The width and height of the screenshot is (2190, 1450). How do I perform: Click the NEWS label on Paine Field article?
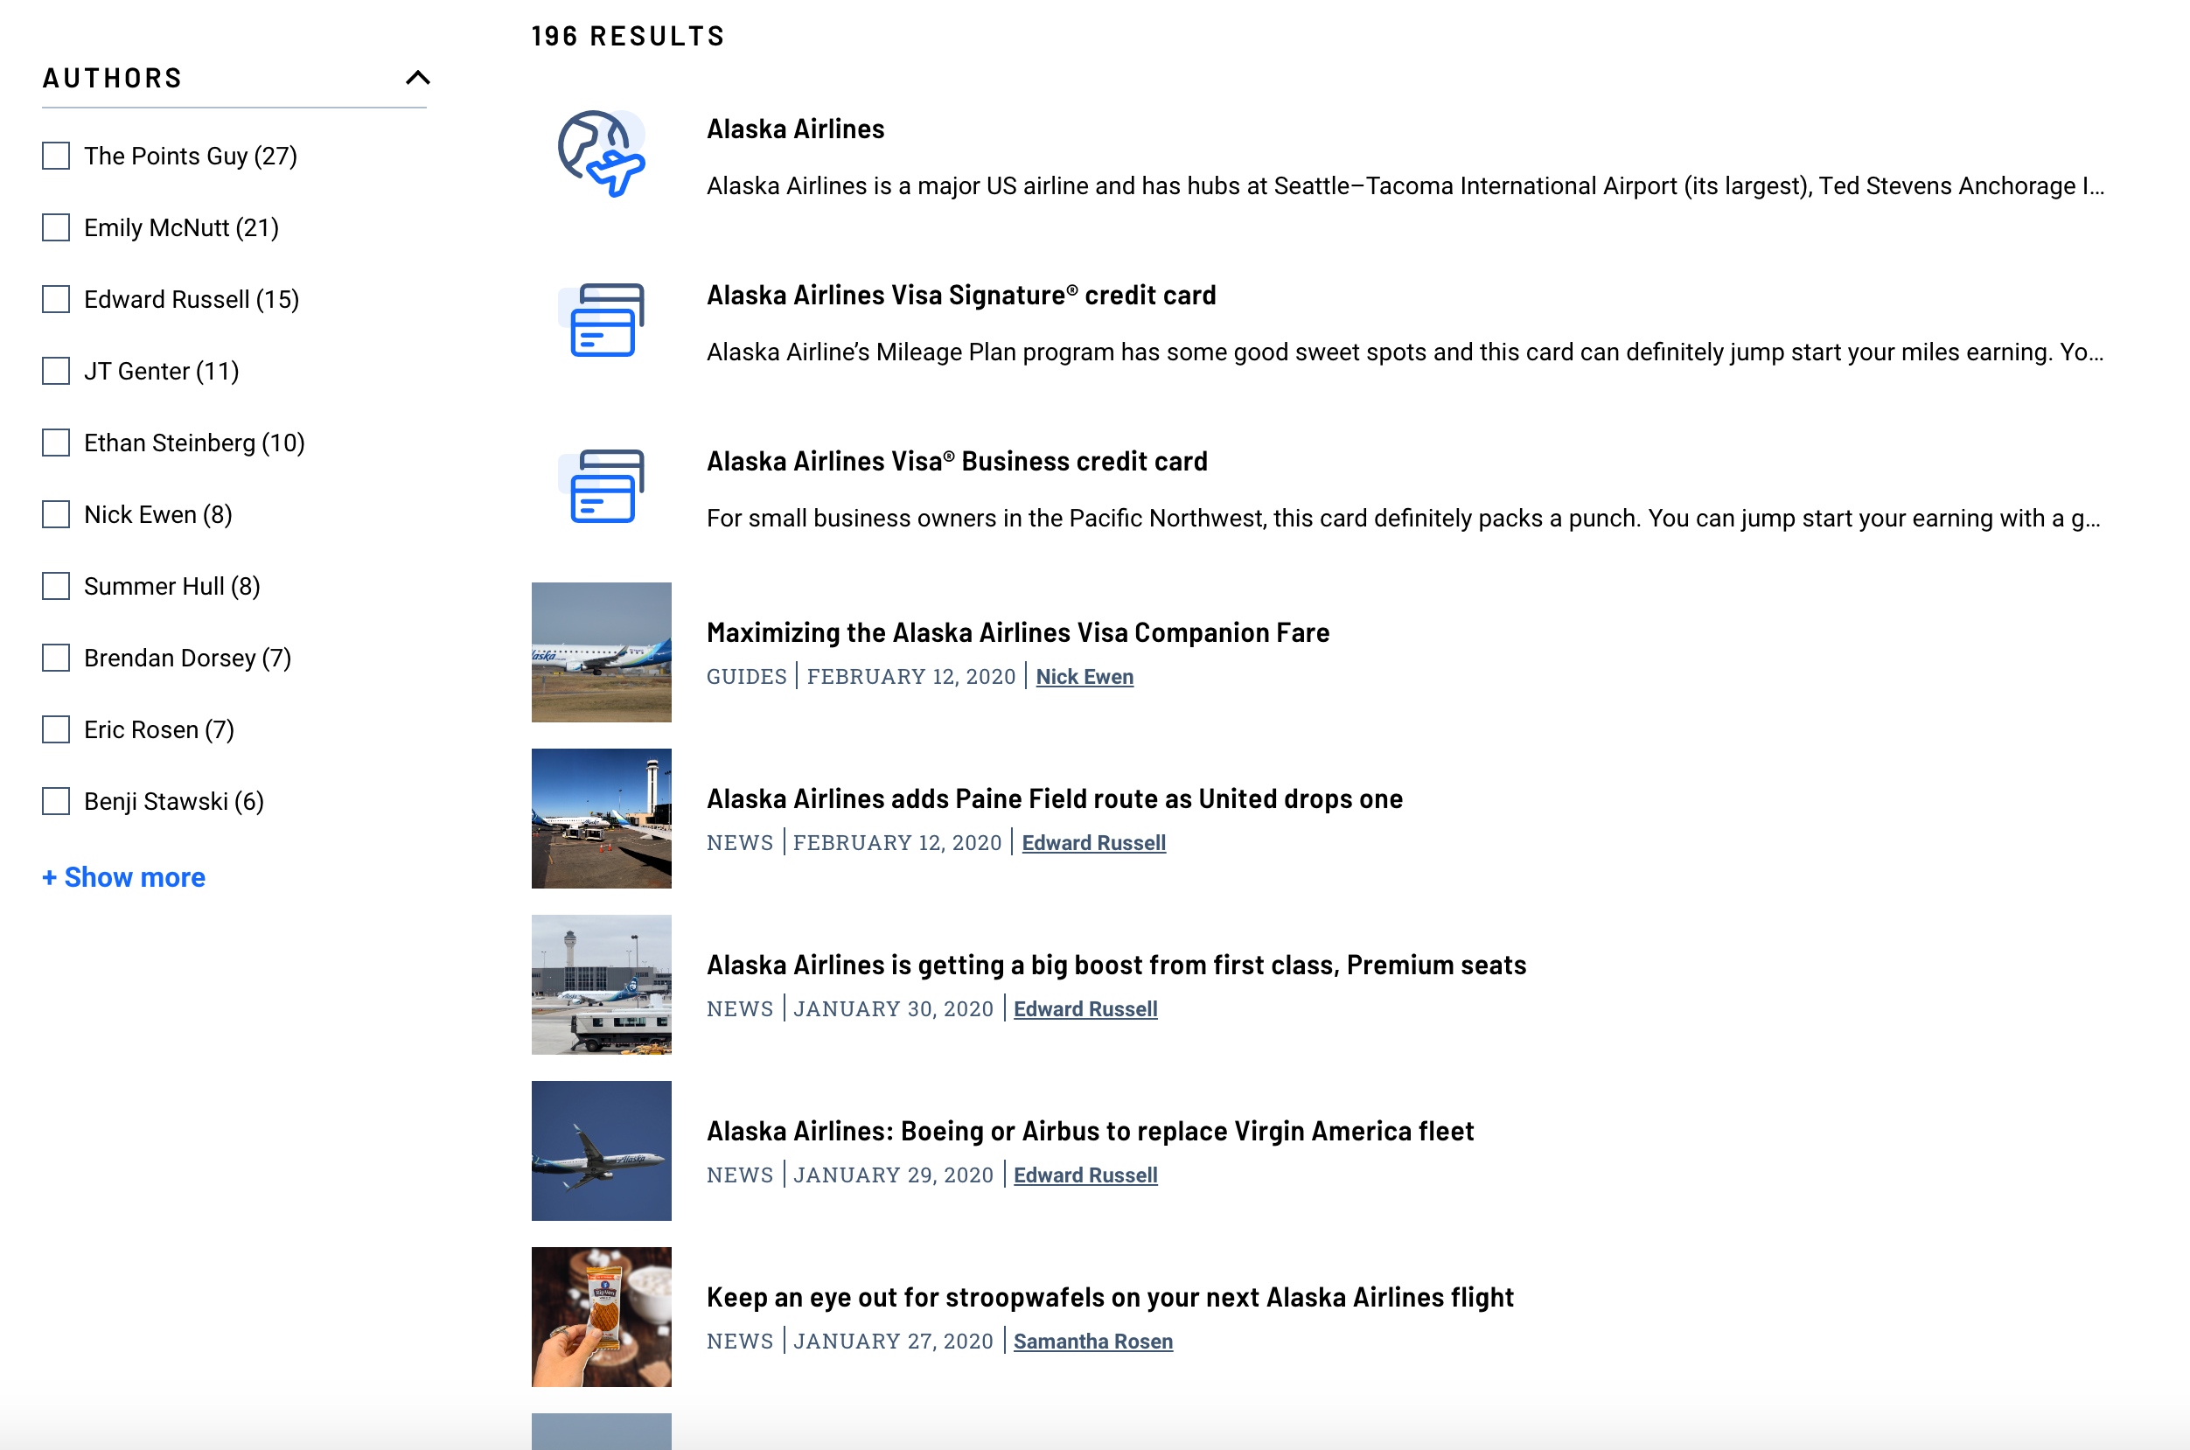(740, 842)
